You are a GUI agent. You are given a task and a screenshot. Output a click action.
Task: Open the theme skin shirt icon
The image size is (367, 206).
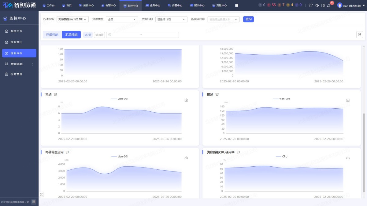(311, 5)
